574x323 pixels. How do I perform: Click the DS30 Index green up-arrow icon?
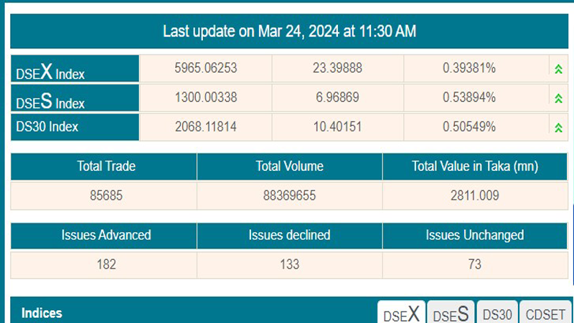[557, 127]
